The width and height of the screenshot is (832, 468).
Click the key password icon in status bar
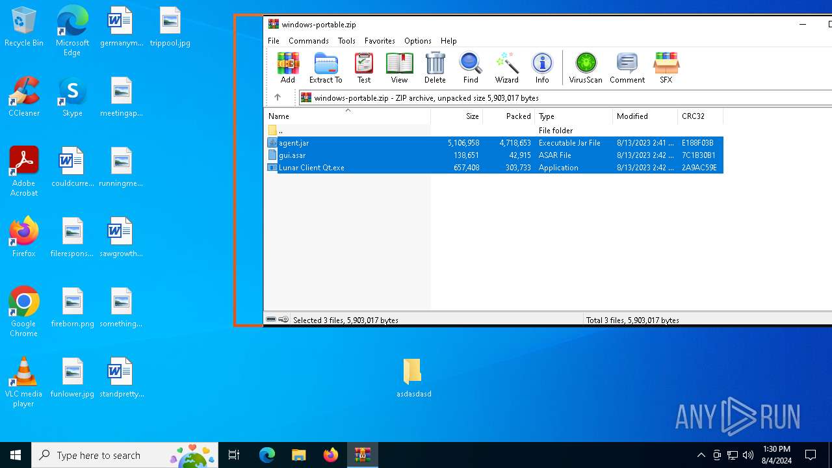[x=283, y=320]
